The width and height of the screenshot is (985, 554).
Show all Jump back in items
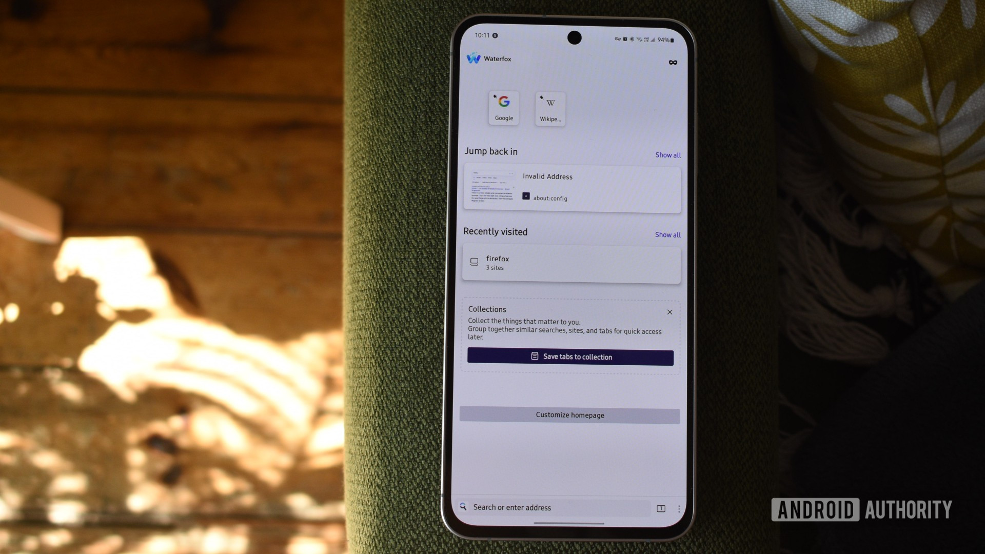(668, 155)
